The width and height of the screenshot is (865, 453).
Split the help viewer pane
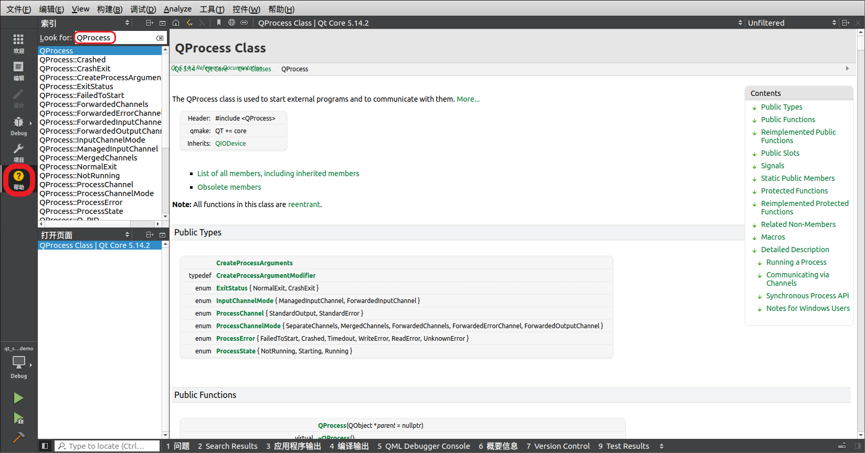846,23
